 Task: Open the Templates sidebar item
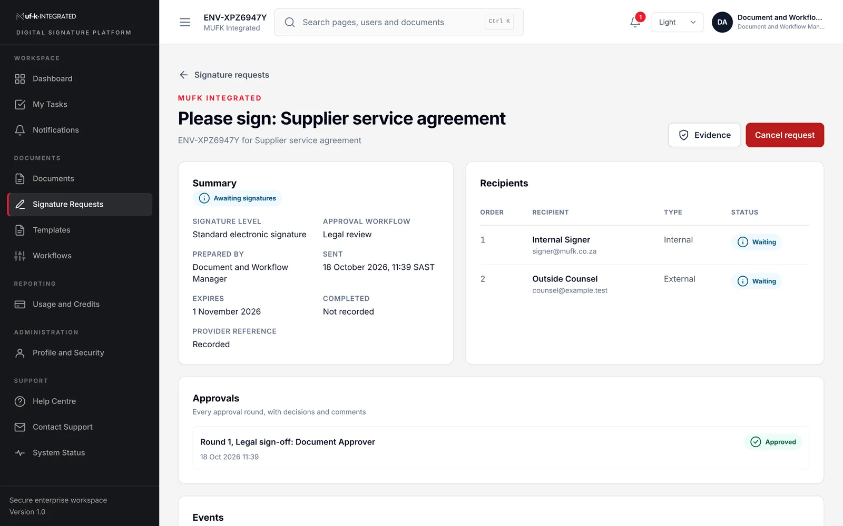(80, 230)
